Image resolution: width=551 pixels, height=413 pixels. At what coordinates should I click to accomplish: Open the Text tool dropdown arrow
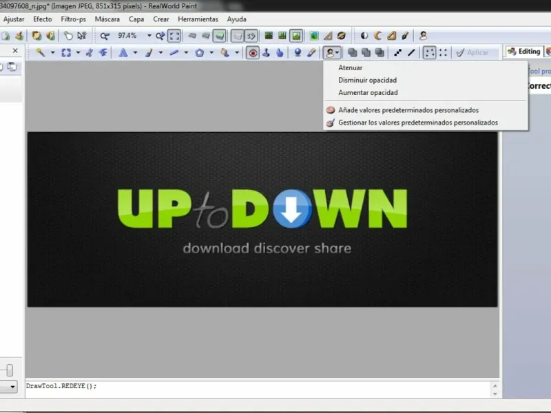(135, 53)
